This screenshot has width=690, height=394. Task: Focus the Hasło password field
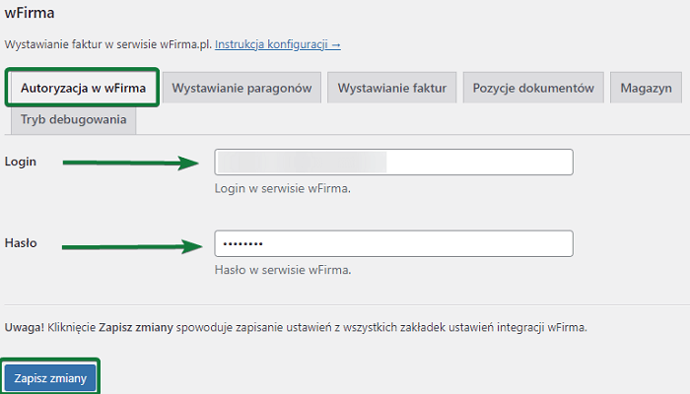(x=394, y=243)
